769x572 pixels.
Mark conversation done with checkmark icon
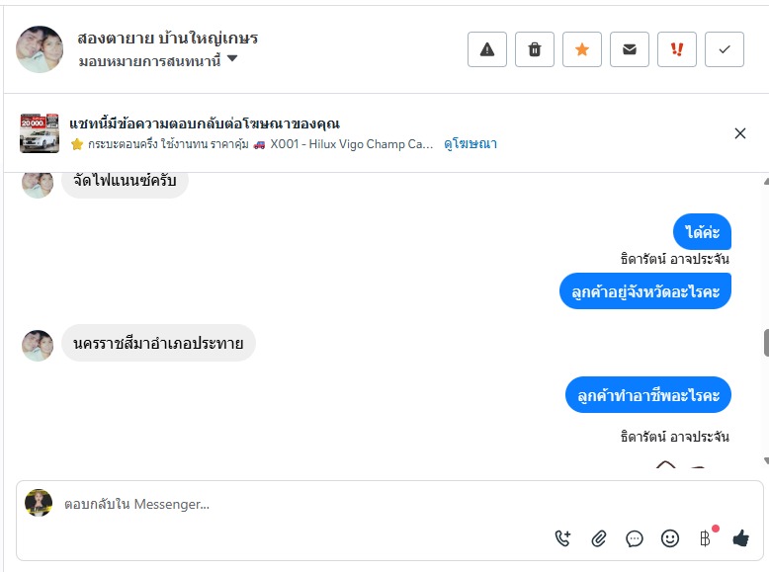[725, 49]
